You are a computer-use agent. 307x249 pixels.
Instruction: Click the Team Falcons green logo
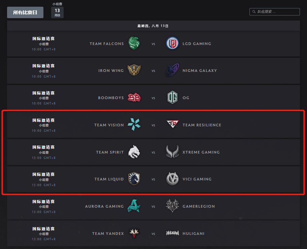[x=134, y=43]
